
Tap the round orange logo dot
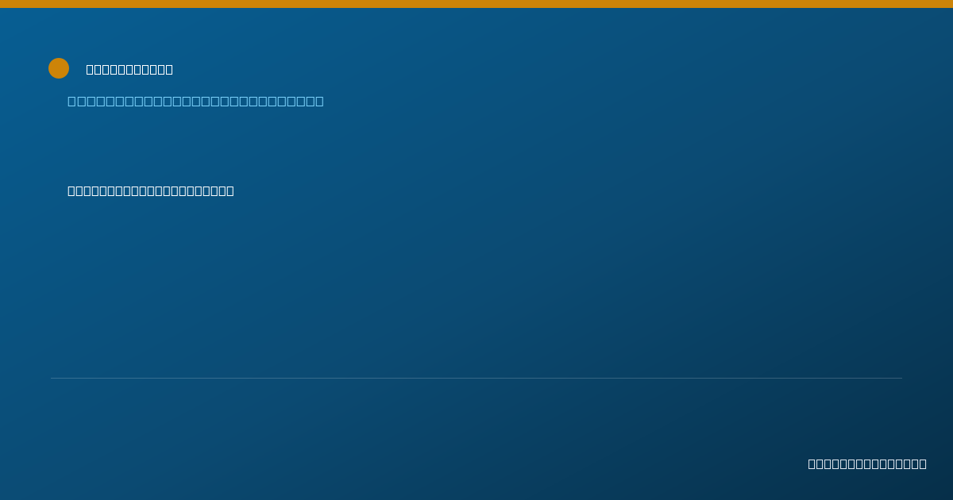(x=59, y=68)
